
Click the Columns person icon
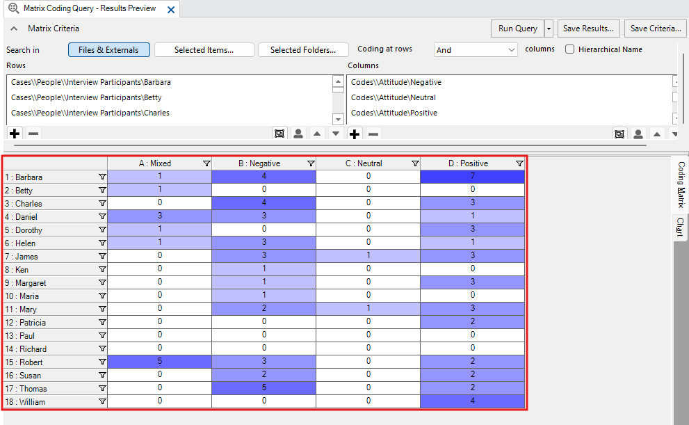[x=638, y=134]
